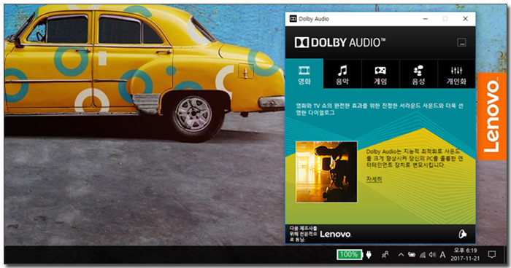Expand the hidden tray icons chevron
Screen dimensions: 511x268
click(401, 255)
